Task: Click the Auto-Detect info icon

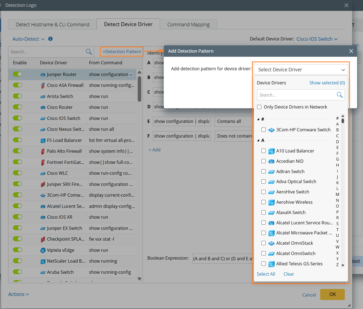Action: (x=50, y=39)
